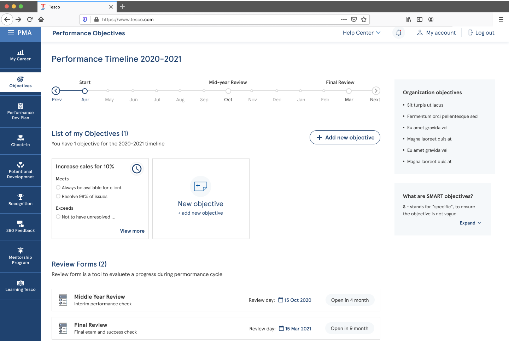Click calendar icon beside 15 Mar 2021

pyautogui.click(x=281, y=328)
